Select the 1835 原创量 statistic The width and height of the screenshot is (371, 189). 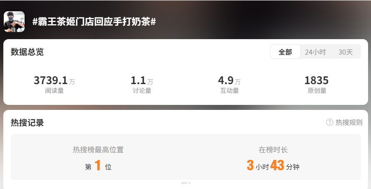coord(316,85)
